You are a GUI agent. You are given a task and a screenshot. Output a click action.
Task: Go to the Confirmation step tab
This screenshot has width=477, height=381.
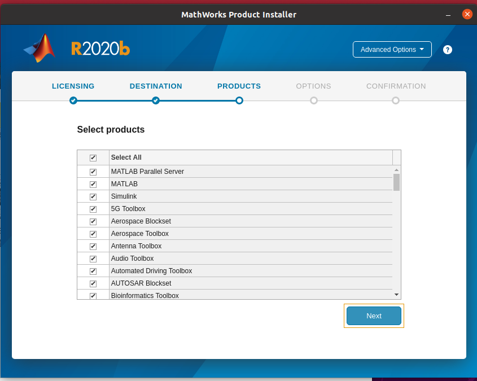point(396,86)
